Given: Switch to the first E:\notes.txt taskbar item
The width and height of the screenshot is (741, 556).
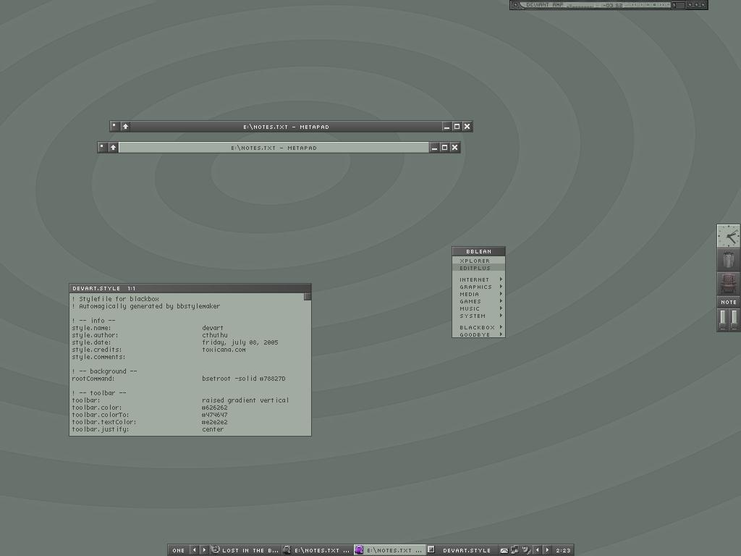Looking at the screenshot, I should [317, 550].
